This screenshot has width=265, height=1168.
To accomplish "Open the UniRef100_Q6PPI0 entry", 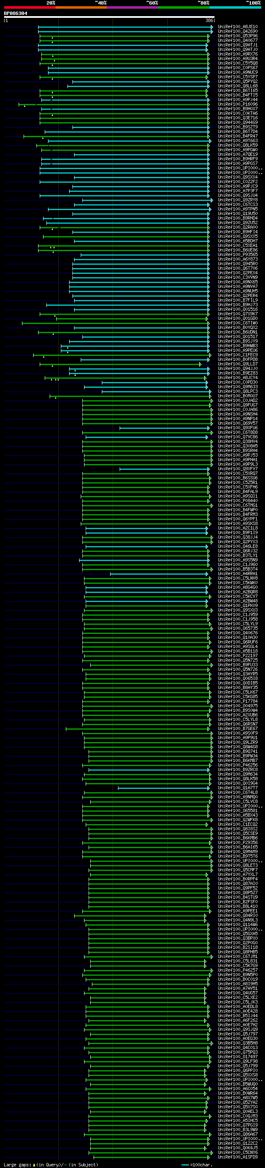I will pos(238,1071).
